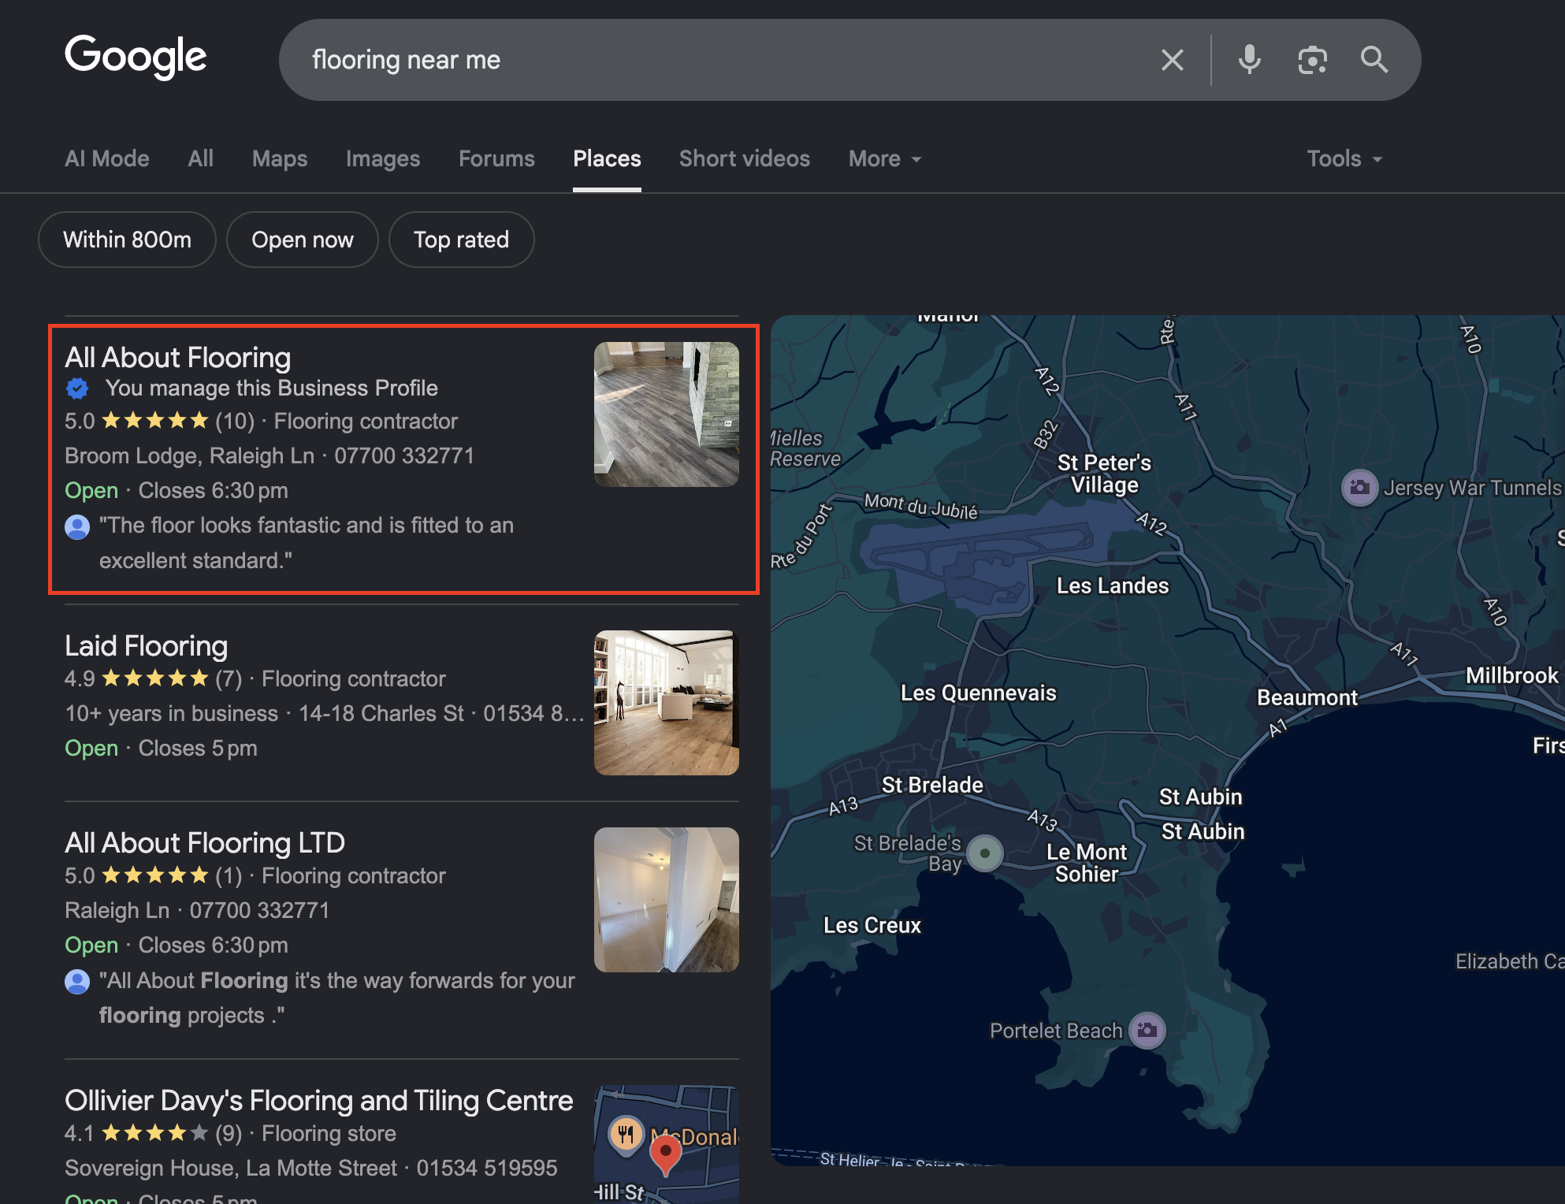Clear the search box with the X icon
Screen dimensions: 1565x1204
coord(1172,60)
